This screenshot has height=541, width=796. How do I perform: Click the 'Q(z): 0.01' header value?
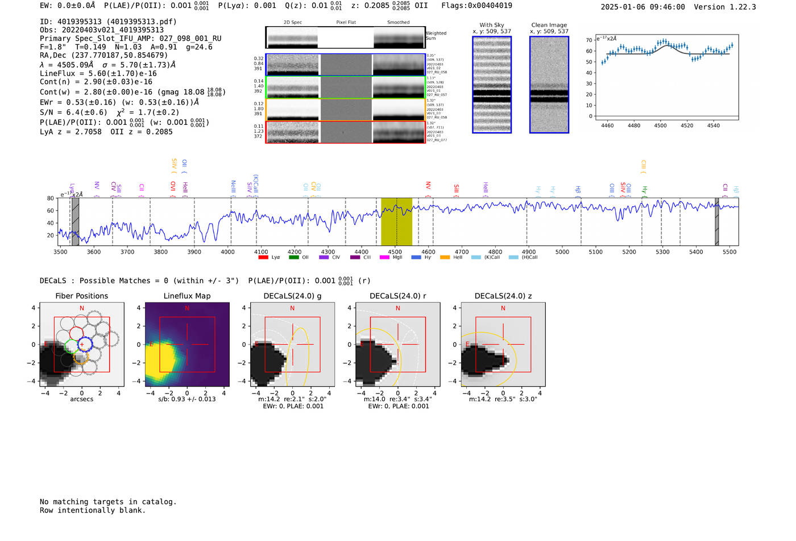[x=306, y=5]
